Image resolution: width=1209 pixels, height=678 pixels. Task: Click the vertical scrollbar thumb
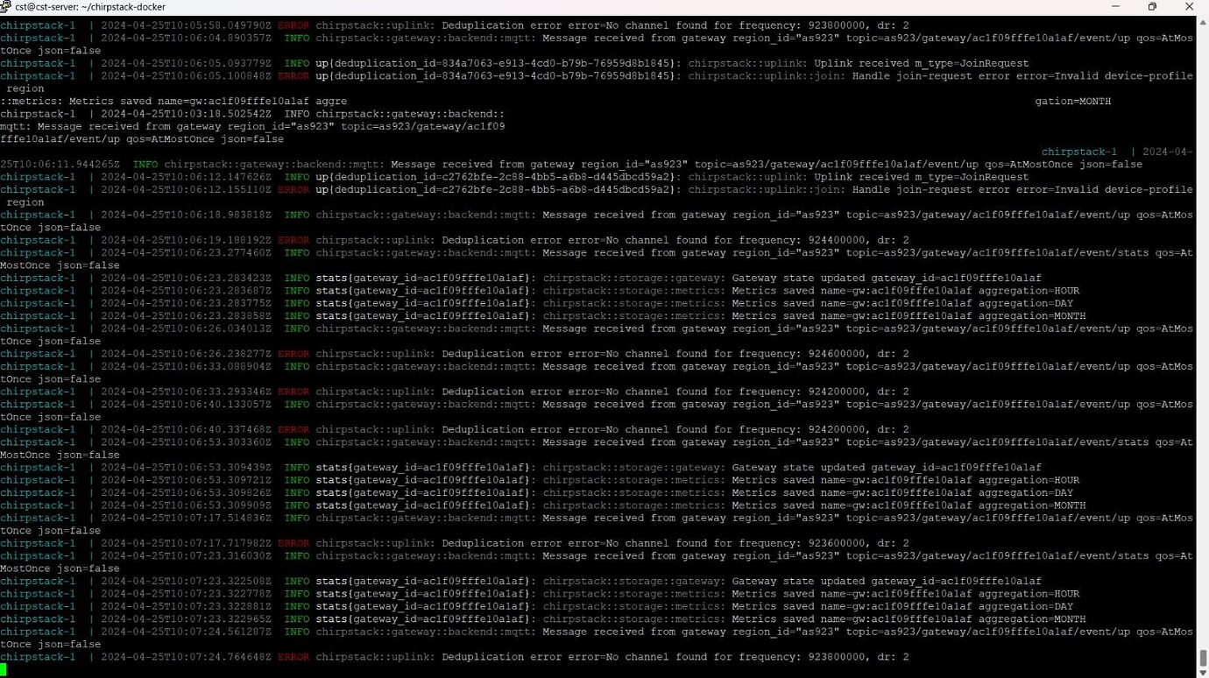(x=1203, y=657)
